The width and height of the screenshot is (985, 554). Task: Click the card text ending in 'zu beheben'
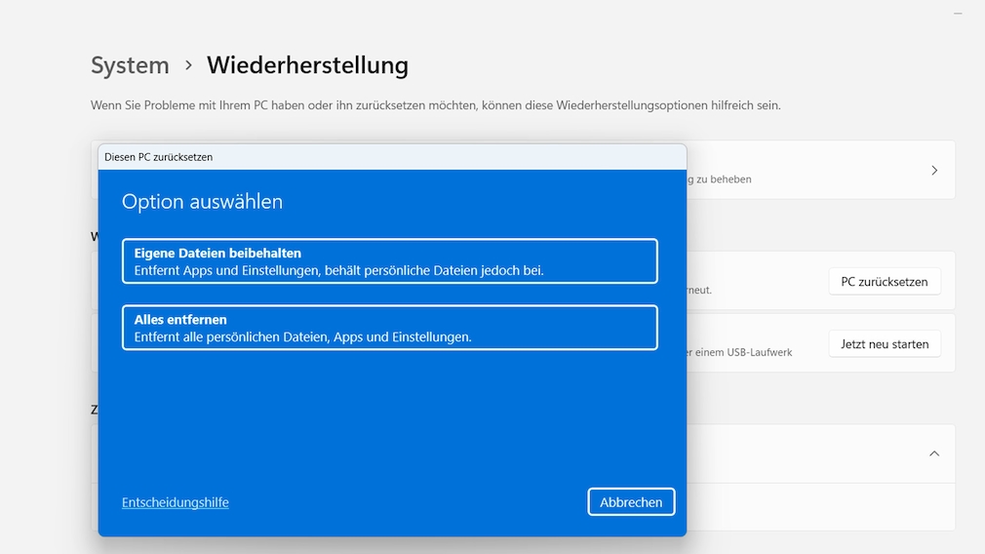(720, 179)
